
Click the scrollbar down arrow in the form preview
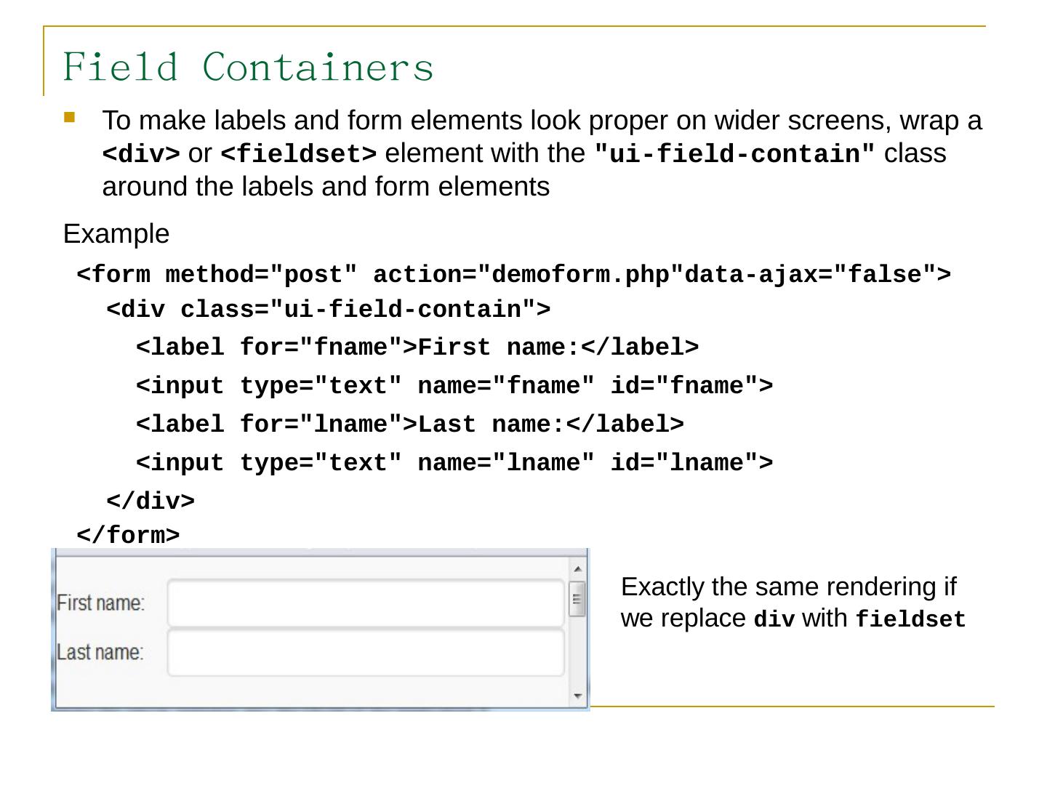click(577, 696)
